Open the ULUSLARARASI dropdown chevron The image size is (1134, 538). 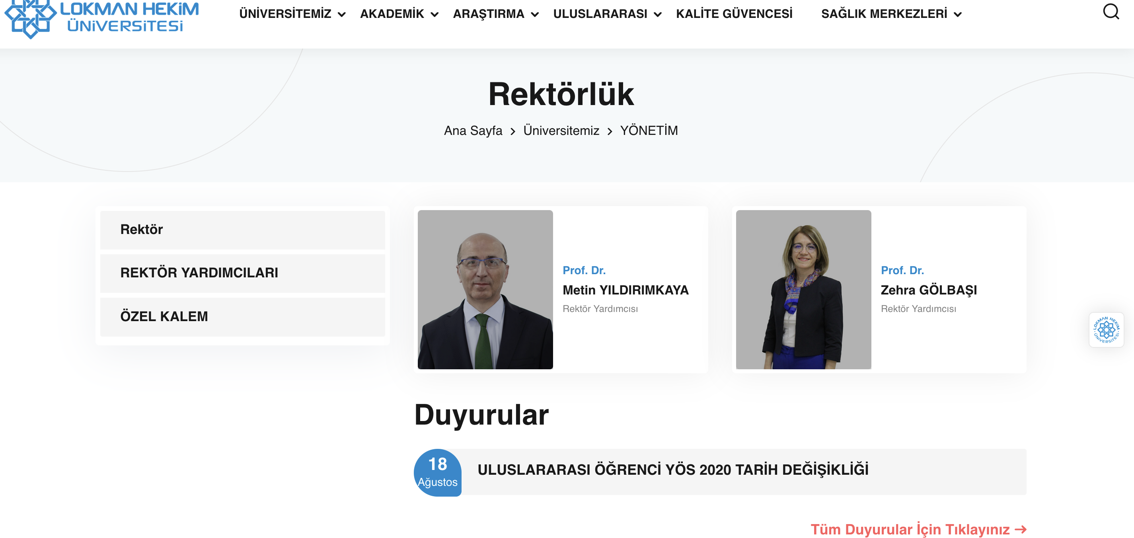658,15
